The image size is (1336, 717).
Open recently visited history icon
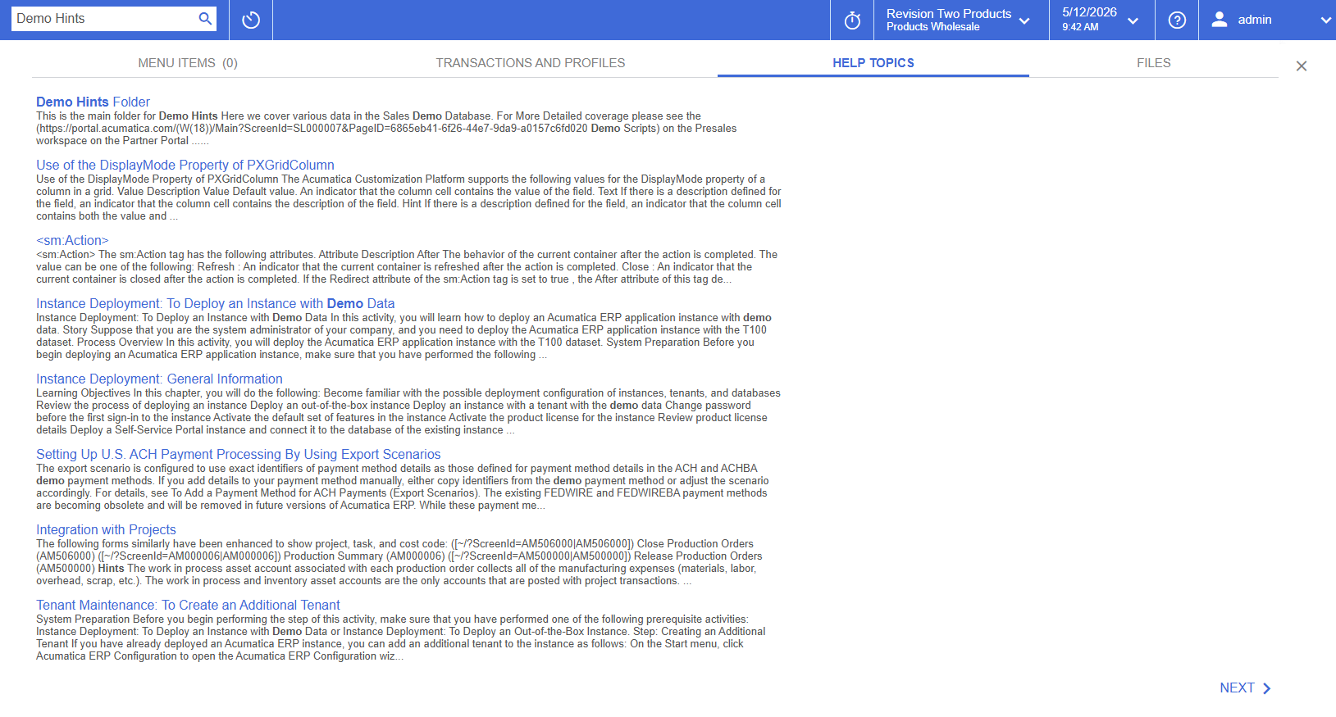251,20
